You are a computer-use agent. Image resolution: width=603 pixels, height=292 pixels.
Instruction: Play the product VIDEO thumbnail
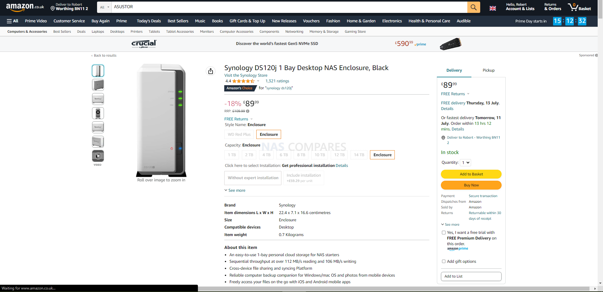click(98, 156)
